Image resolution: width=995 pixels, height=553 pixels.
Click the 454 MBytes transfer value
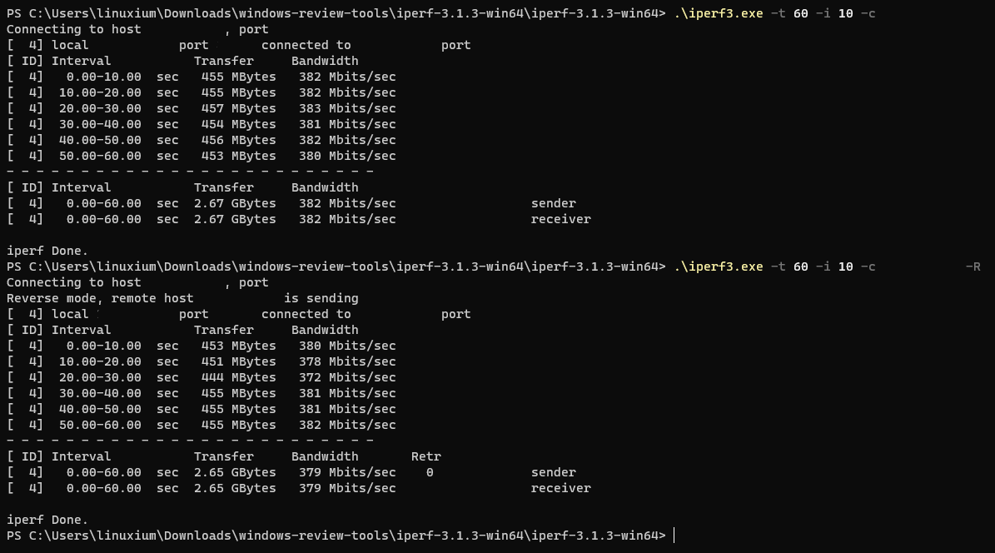(x=239, y=124)
